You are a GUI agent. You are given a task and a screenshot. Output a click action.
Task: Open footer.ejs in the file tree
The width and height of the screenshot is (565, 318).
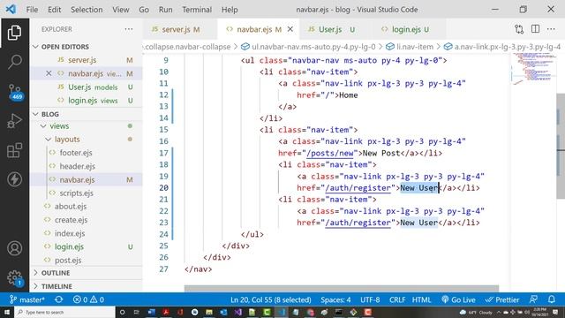point(76,153)
